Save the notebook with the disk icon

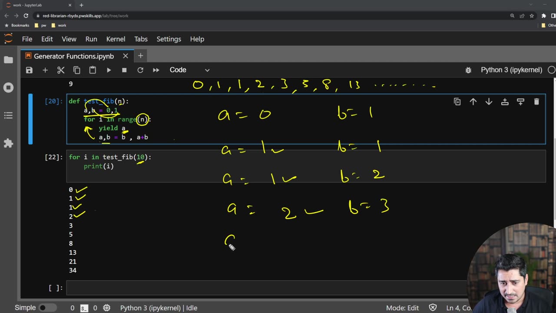point(29,70)
